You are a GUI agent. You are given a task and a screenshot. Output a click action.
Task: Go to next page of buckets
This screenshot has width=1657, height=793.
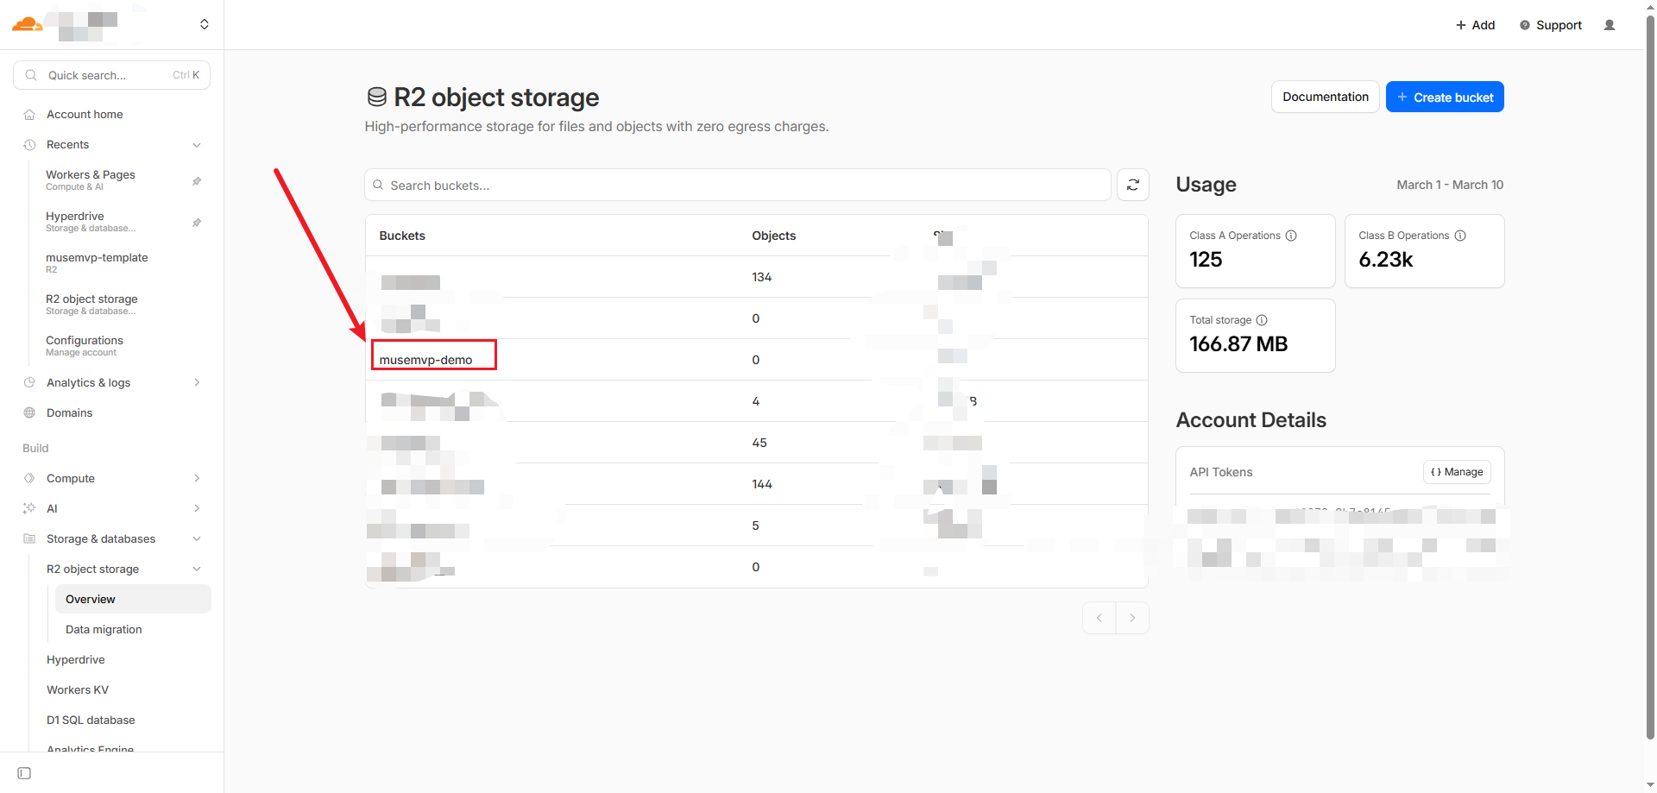point(1132,618)
